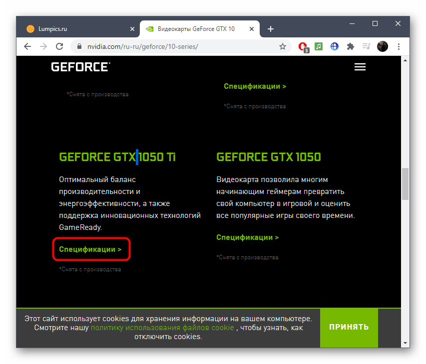Open the extensions puzzle piece menu
Viewport: 426px width, 364px height.
351,47
